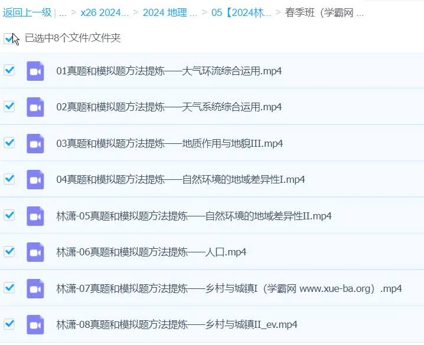
Task: Deselect checkbox for 03 地质作用与地貌III.mp4
Action: click(9, 143)
